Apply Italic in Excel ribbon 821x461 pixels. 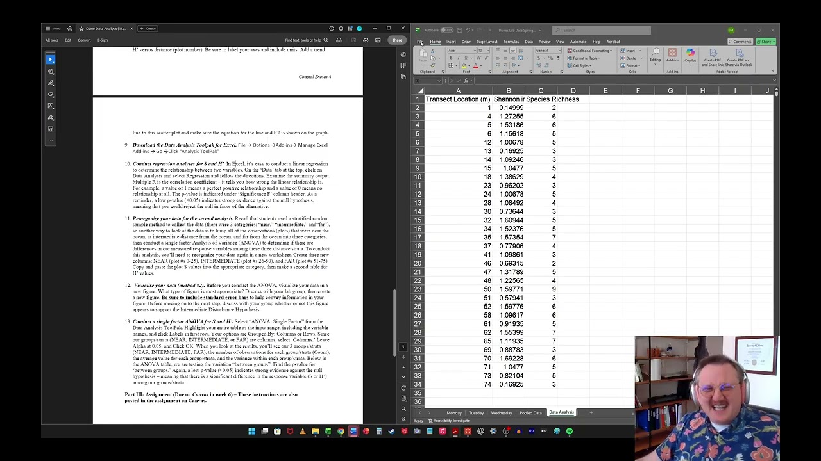459,58
